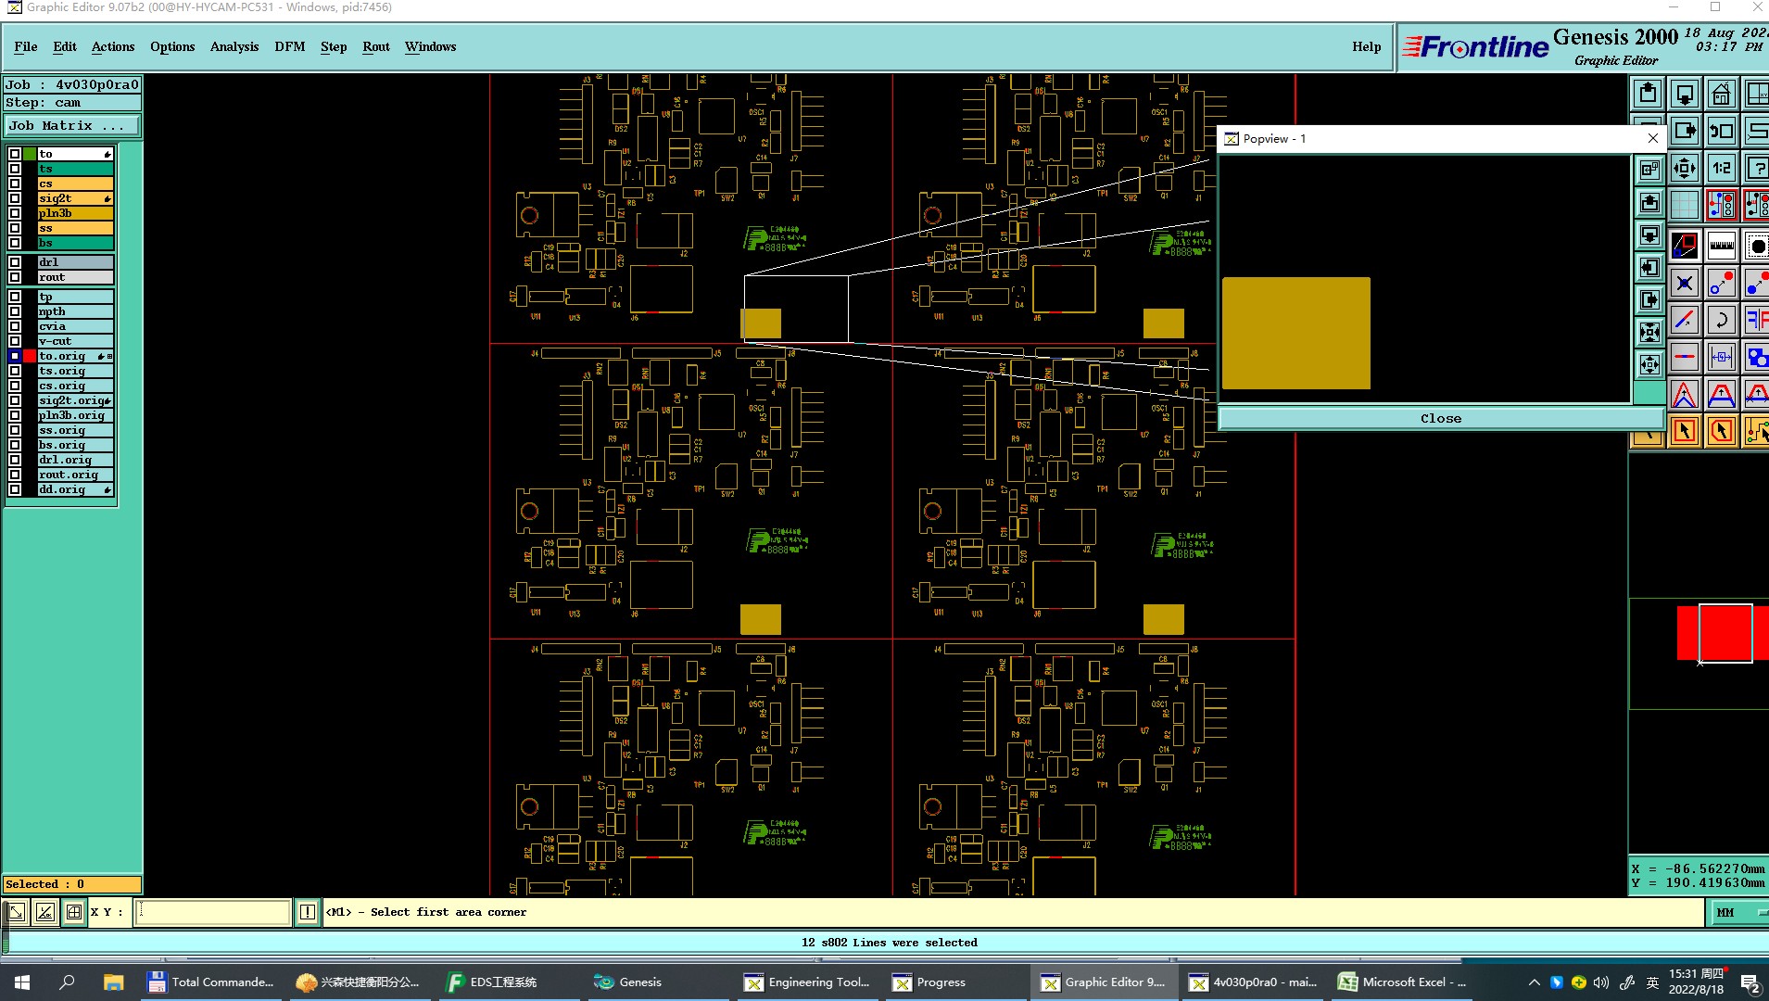Click the arrow pointer select tool
The image size is (1769, 1001).
point(1684,431)
